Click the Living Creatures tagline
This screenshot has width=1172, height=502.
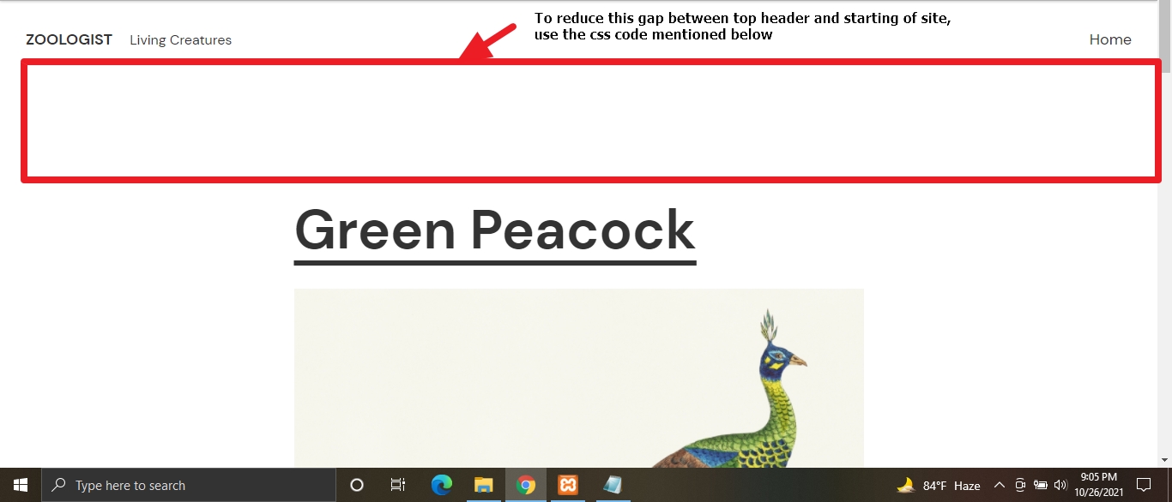180,39
